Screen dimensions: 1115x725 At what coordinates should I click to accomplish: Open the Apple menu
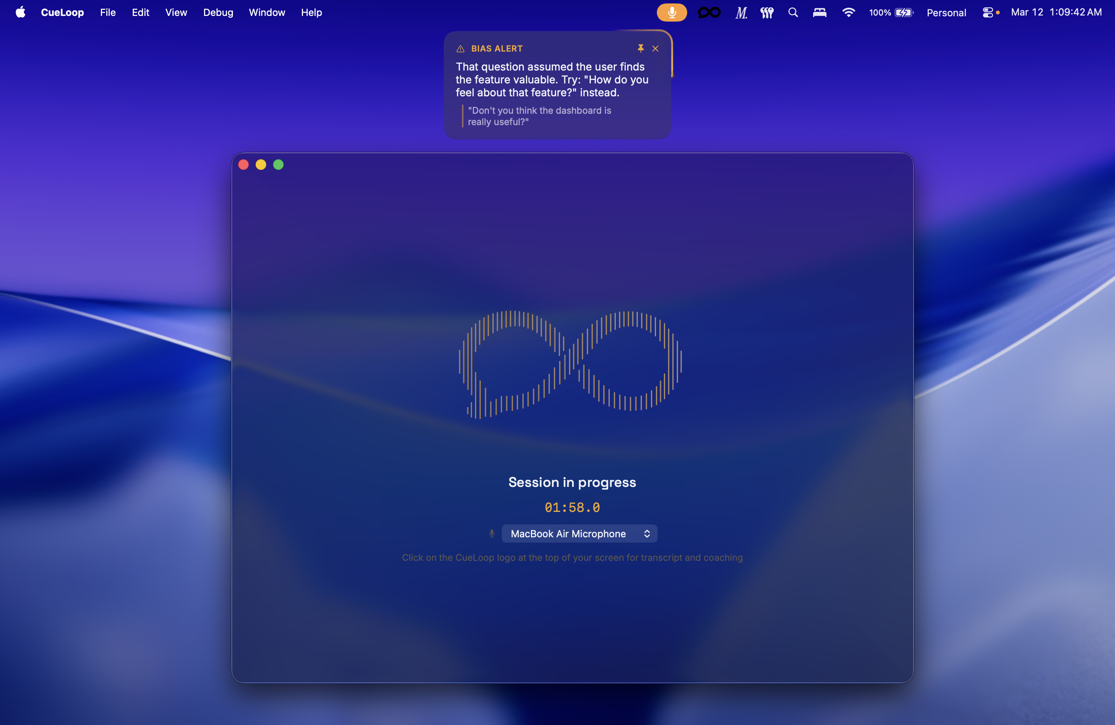tap(20, 13)
